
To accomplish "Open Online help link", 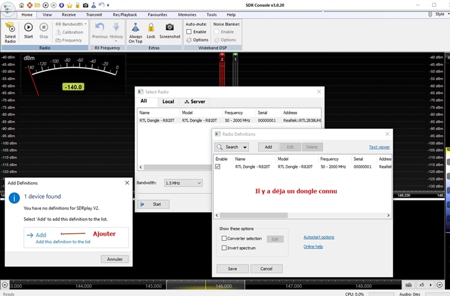I will point(313,246).
